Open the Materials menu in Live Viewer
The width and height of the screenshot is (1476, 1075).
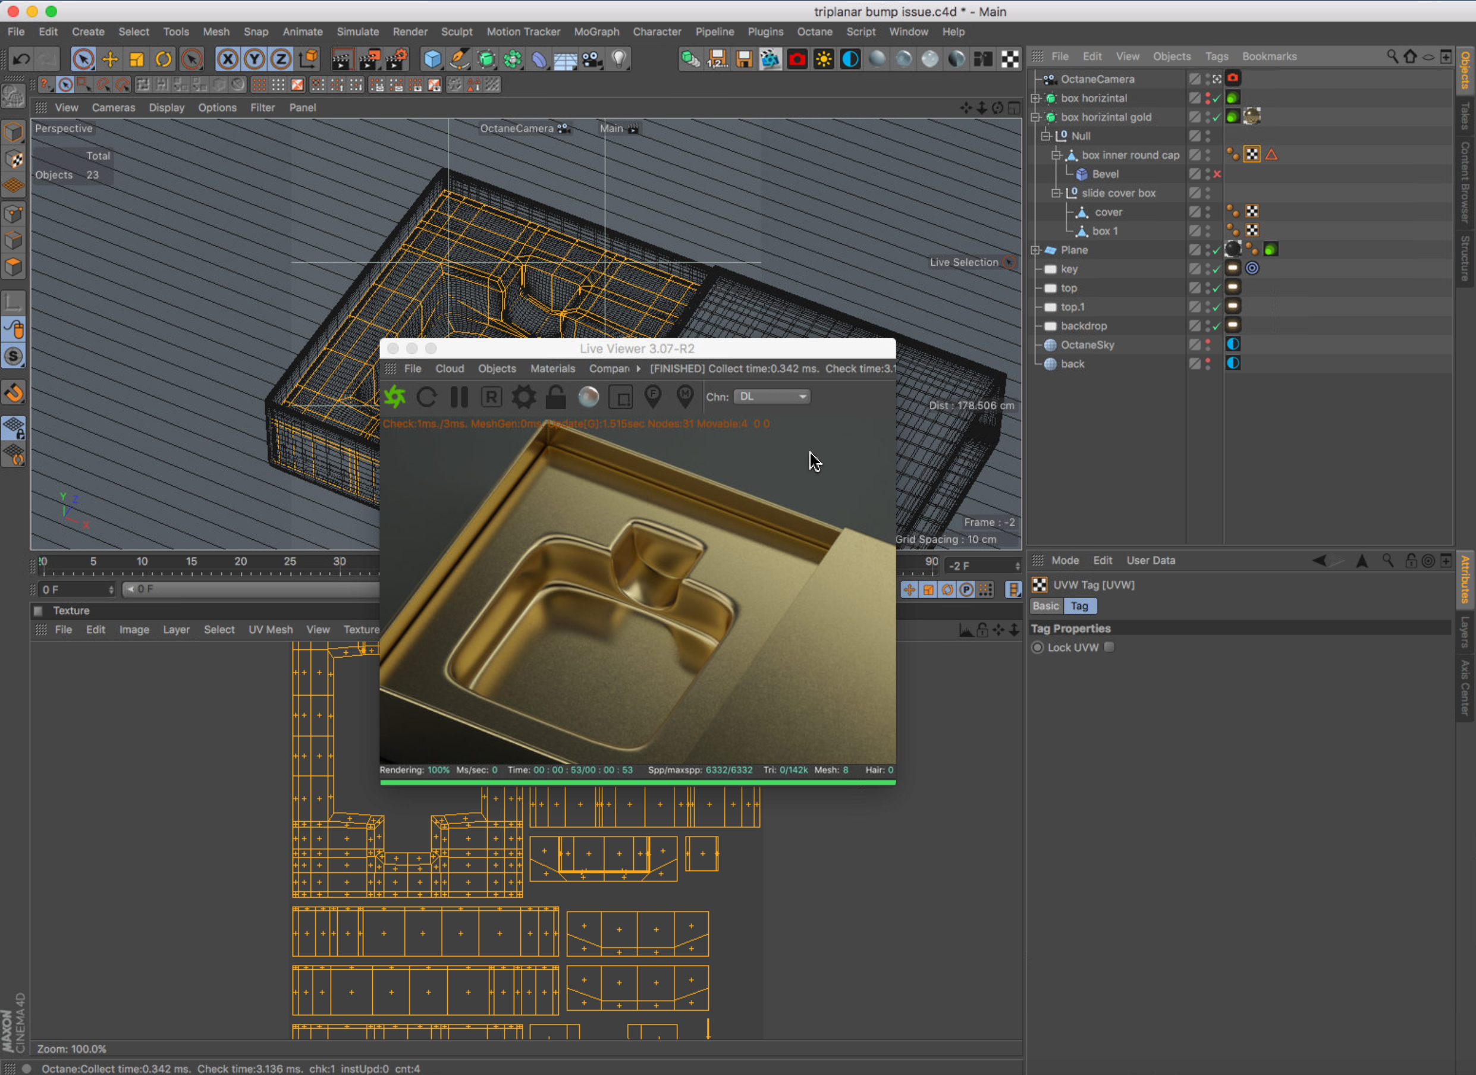pyautogui.click(x=552, y=368)
